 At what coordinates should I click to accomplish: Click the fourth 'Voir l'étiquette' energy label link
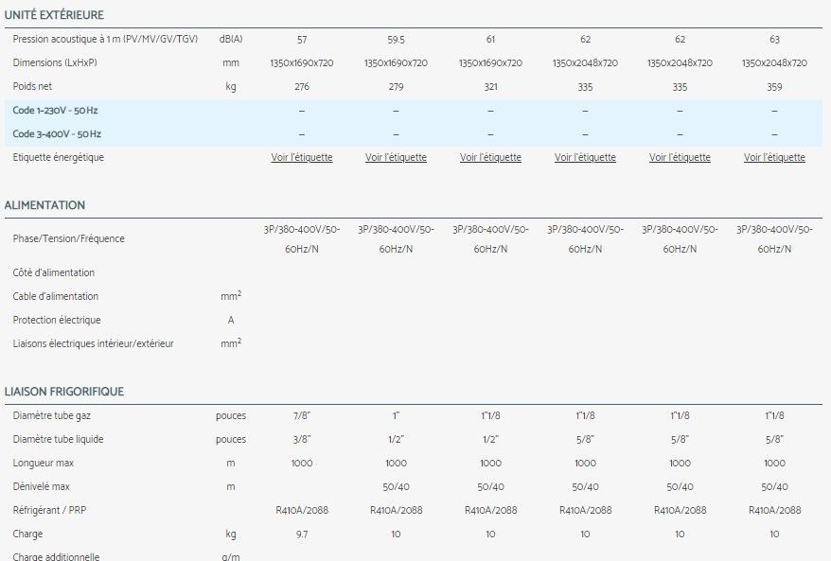pos(585,158)
